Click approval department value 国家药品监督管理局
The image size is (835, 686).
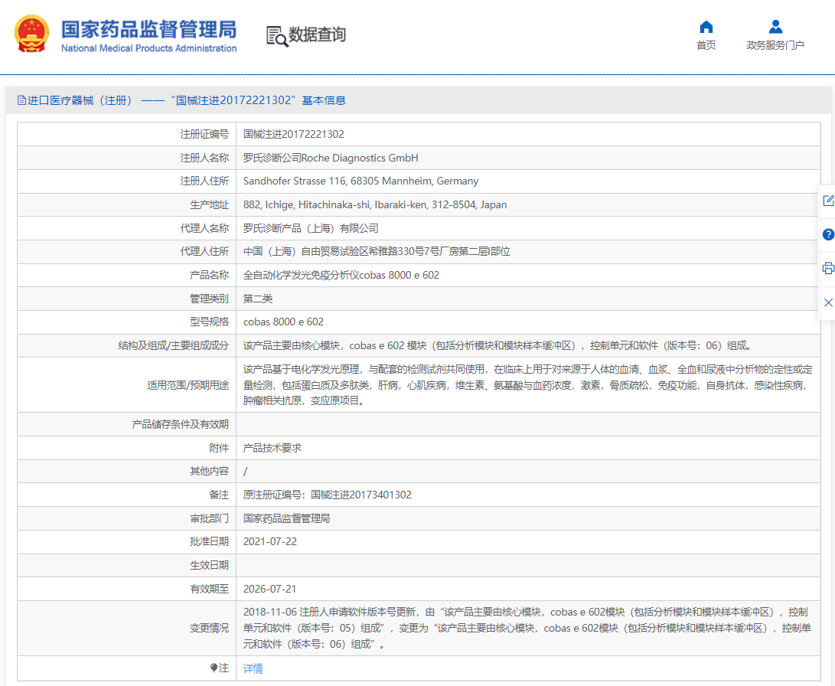point(286,518)
